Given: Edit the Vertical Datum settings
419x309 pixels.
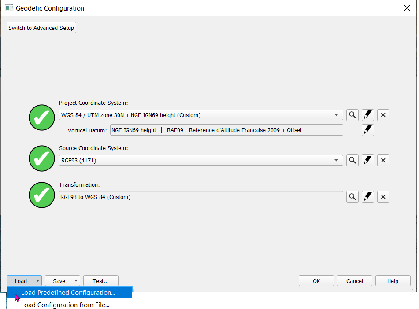Looking at the screenshot, I should tap(368, 130).
